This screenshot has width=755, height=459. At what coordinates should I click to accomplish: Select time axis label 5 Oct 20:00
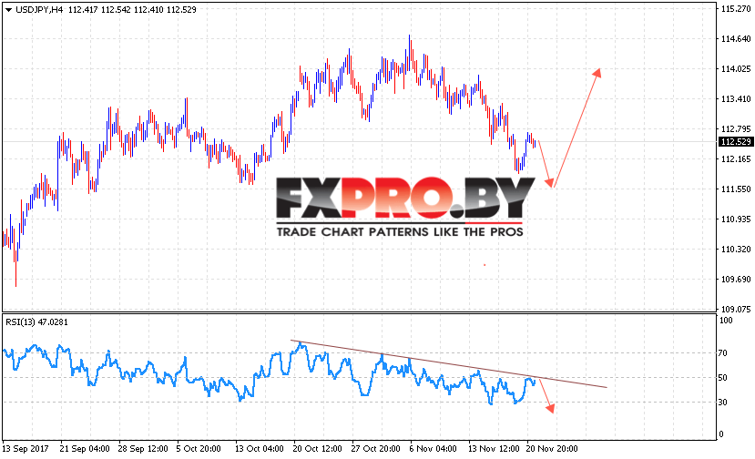[x=199, y=448]
